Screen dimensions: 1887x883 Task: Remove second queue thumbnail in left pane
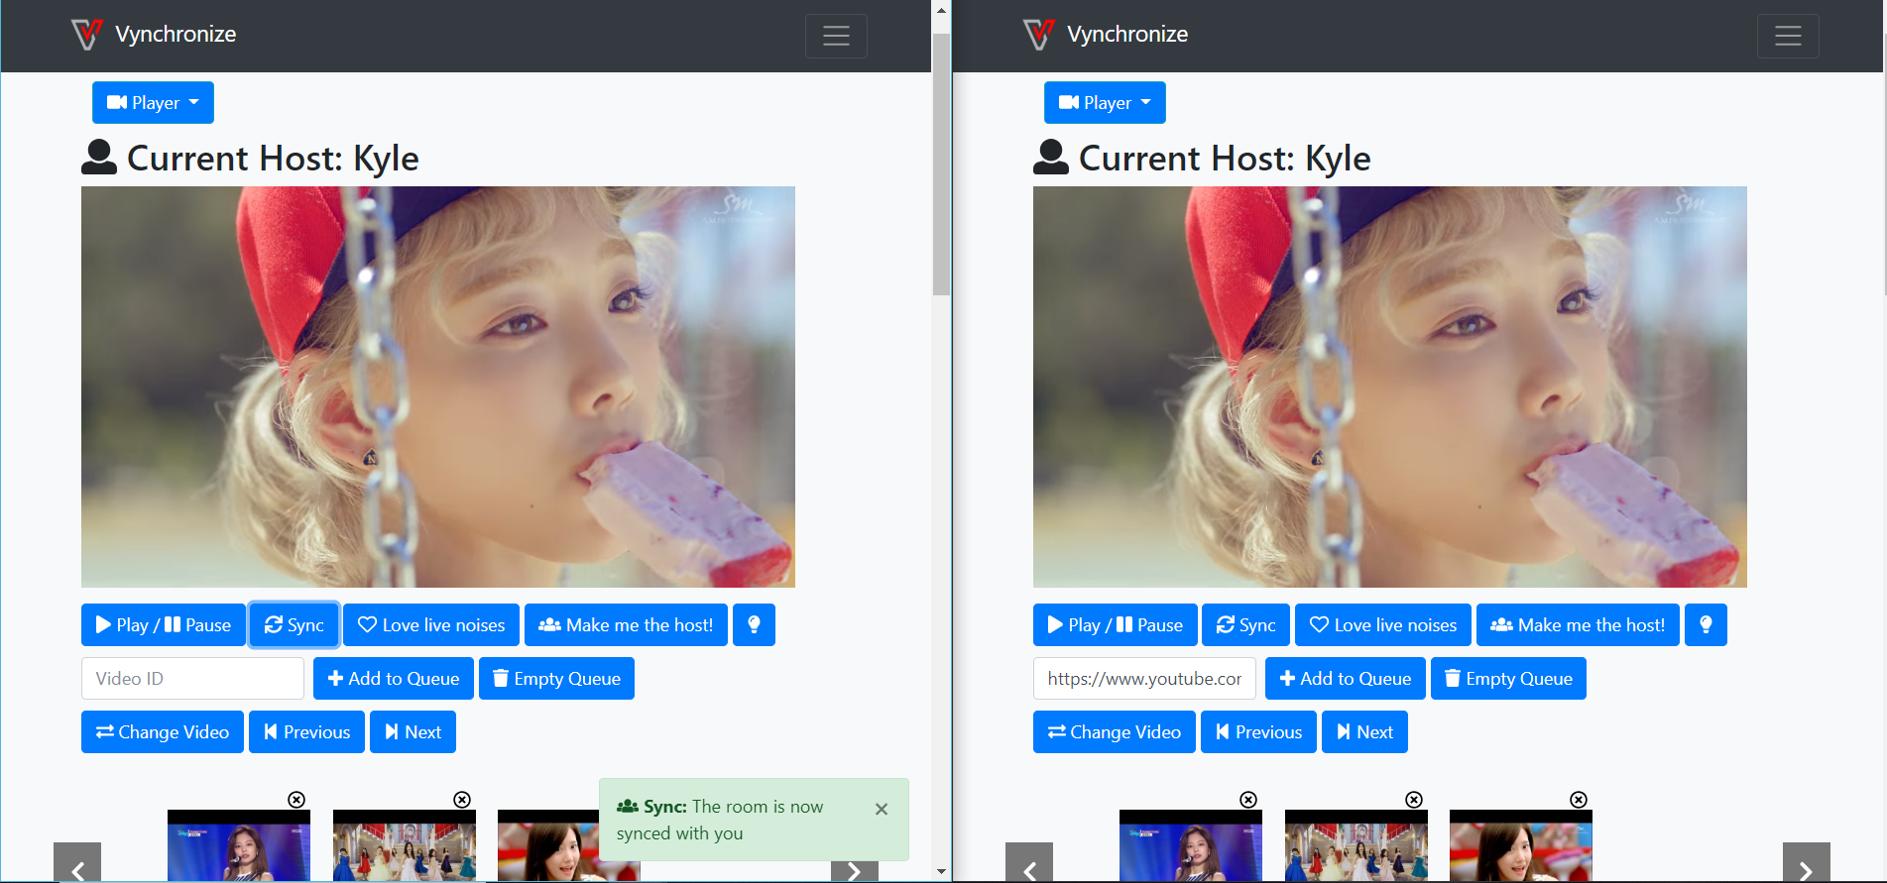click(x=462, y=800)
